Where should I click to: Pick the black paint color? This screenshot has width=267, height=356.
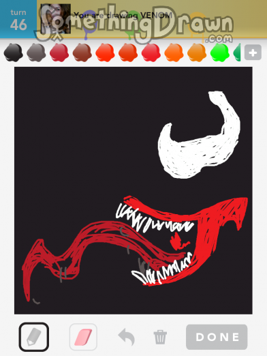[13, 53]
